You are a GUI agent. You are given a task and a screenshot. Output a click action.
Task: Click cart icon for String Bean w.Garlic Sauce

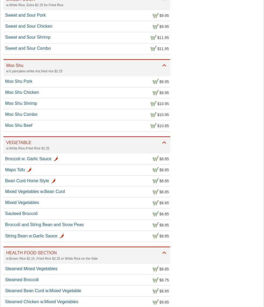click(x=155, y=236)
